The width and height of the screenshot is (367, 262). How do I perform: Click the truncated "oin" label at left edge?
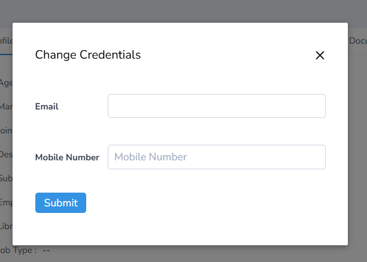(6, 130)
